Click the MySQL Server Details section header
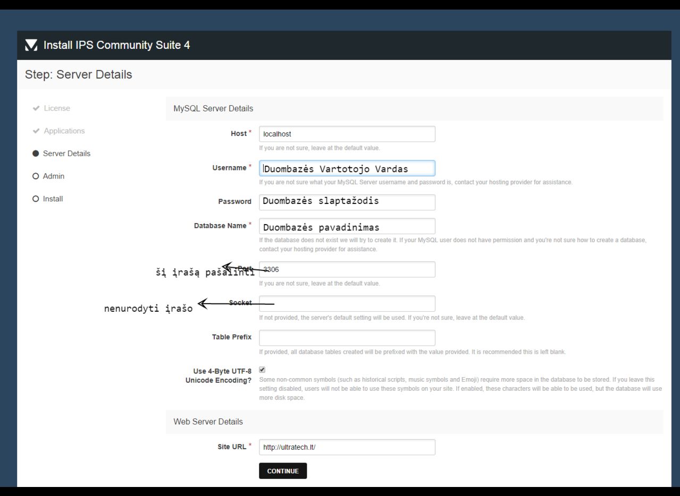Image resolution: width=680 pixels, height=496 pixels. coord(213,108)
